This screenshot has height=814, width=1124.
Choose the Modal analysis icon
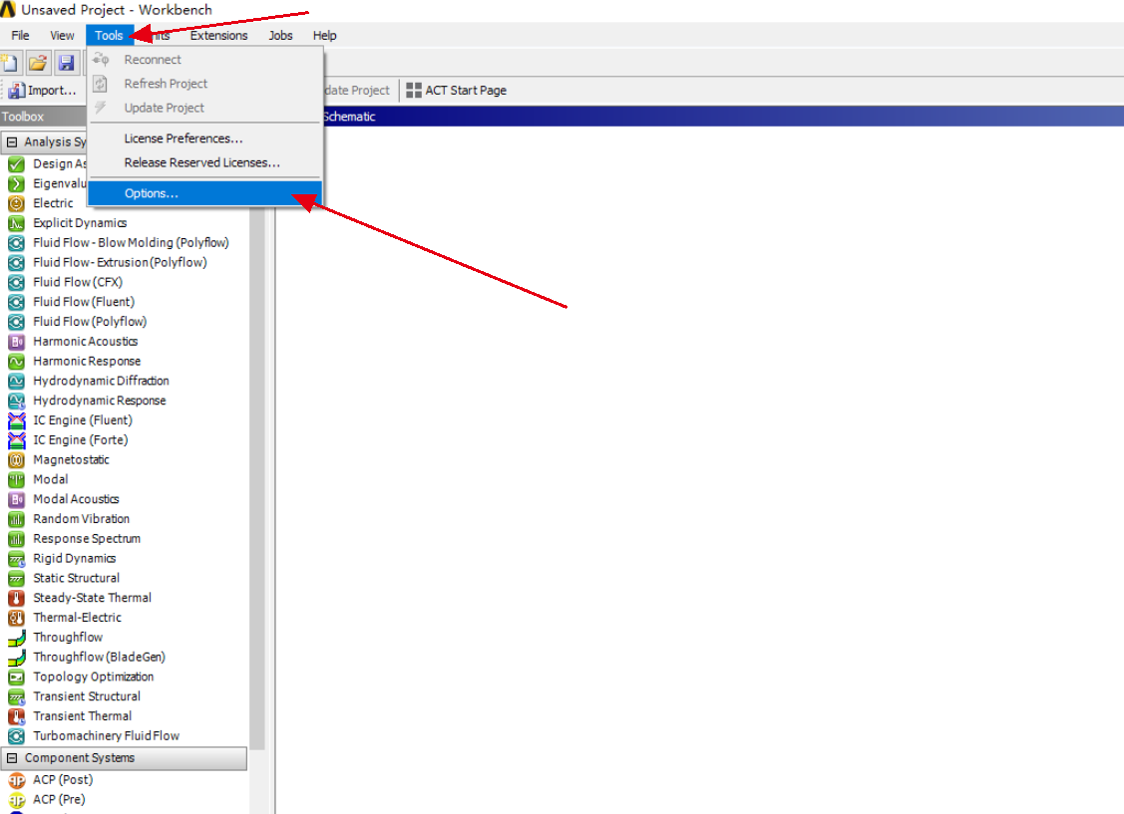(x=48, y=479)
